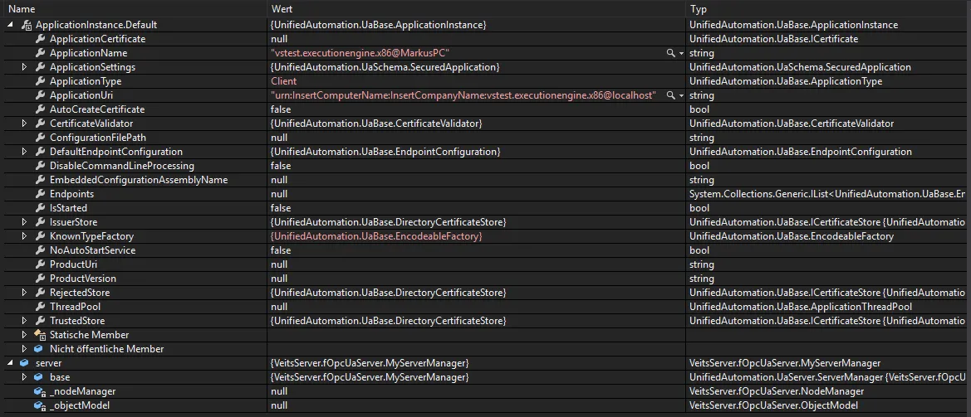The image size is (971, 417).
Task: Select the server value MyServerManager
Action: [370, 363]
